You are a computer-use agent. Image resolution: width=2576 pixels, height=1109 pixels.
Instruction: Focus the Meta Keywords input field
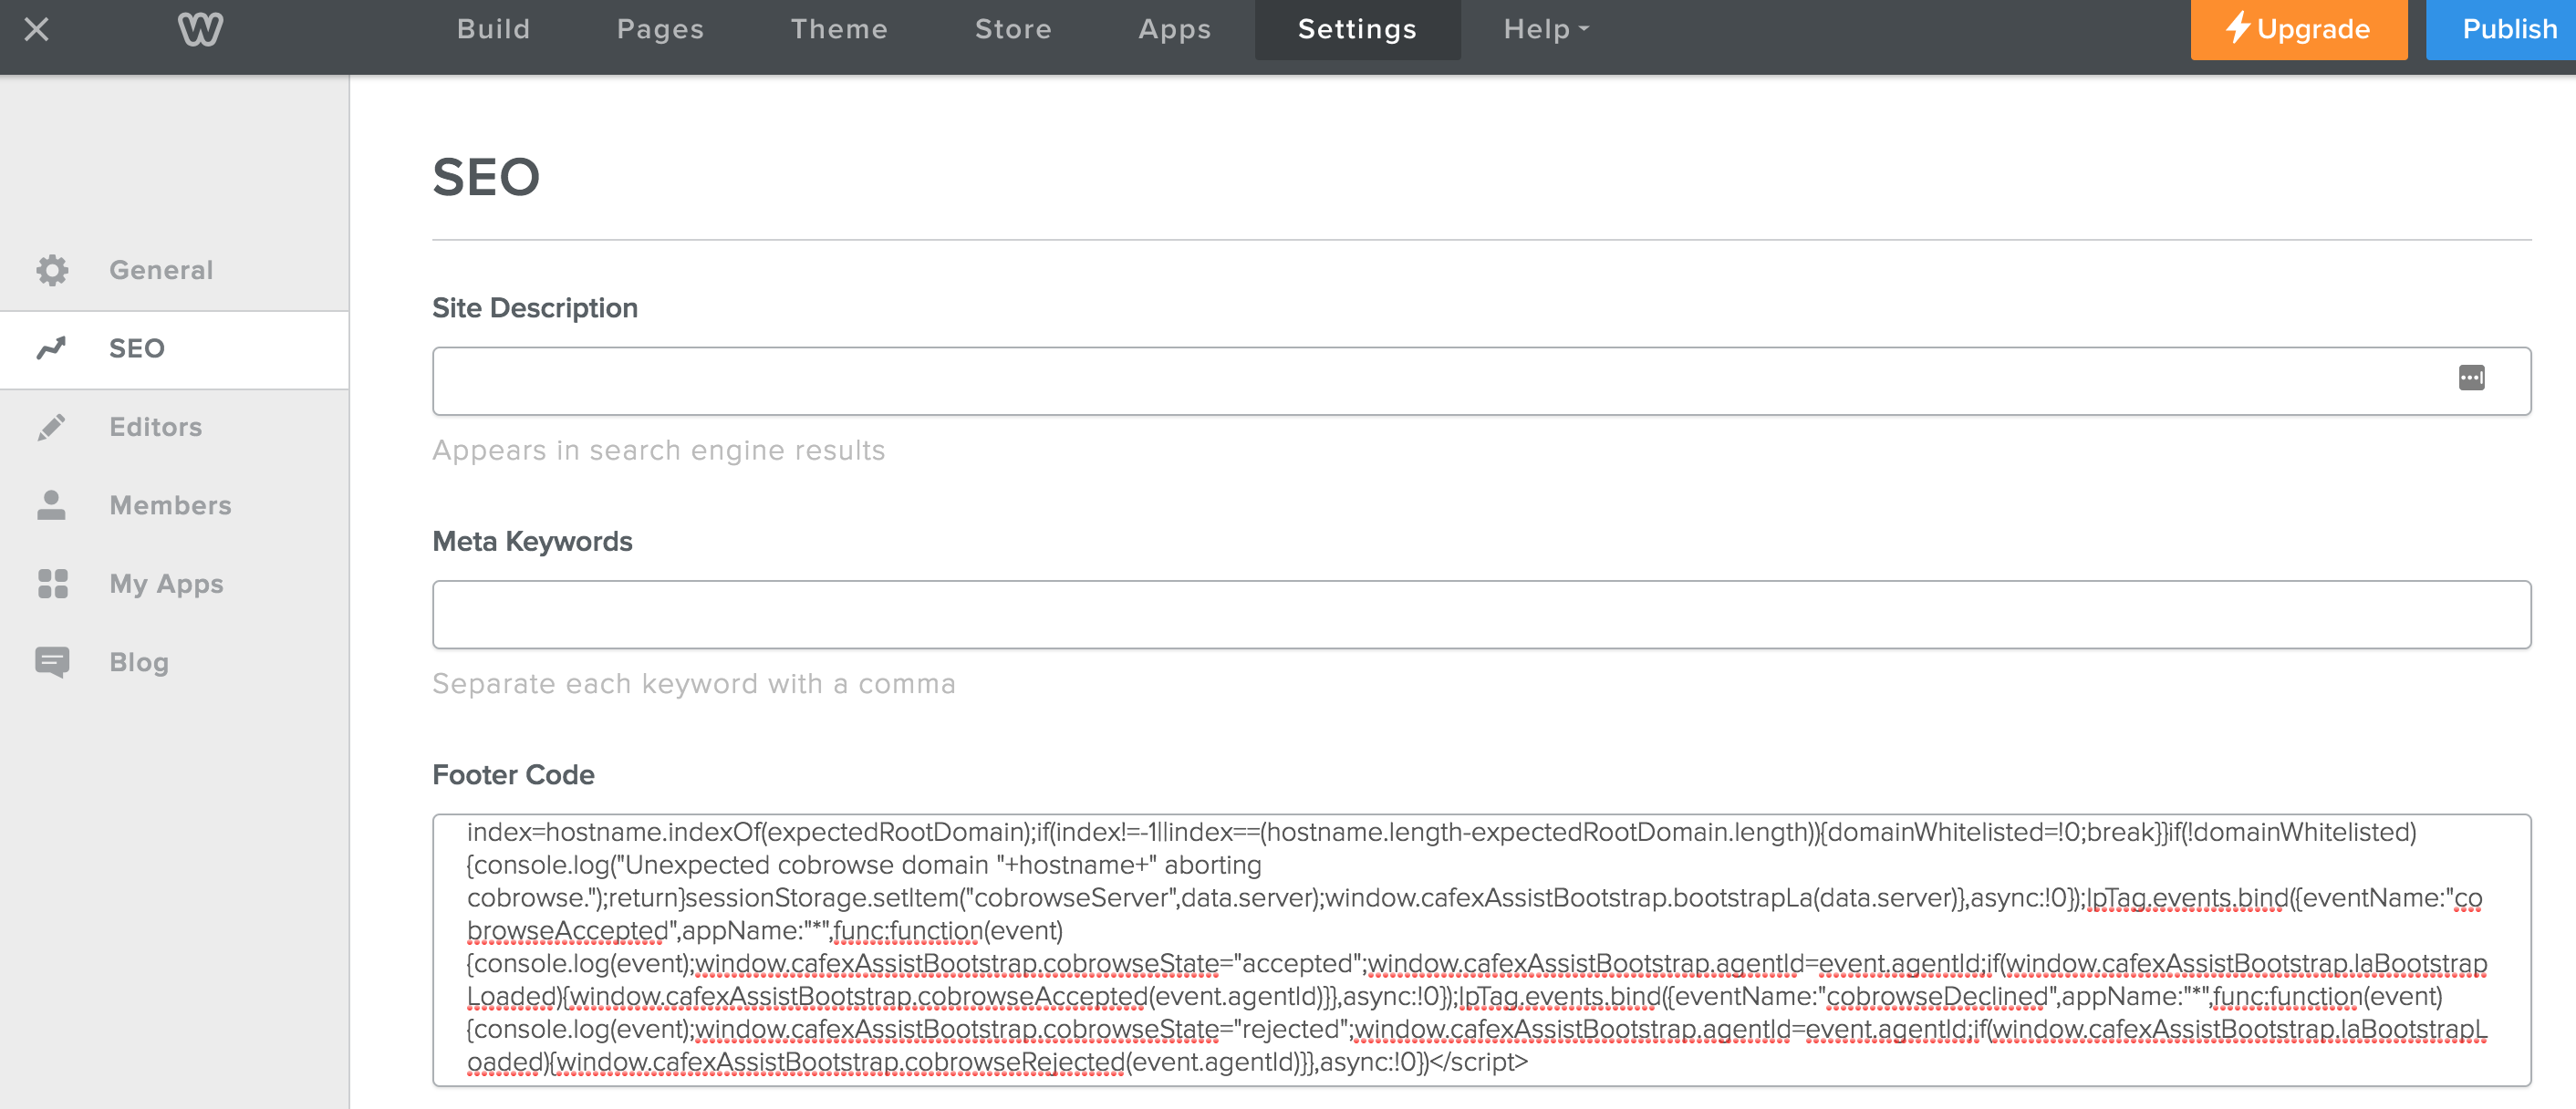[1481, 615]
